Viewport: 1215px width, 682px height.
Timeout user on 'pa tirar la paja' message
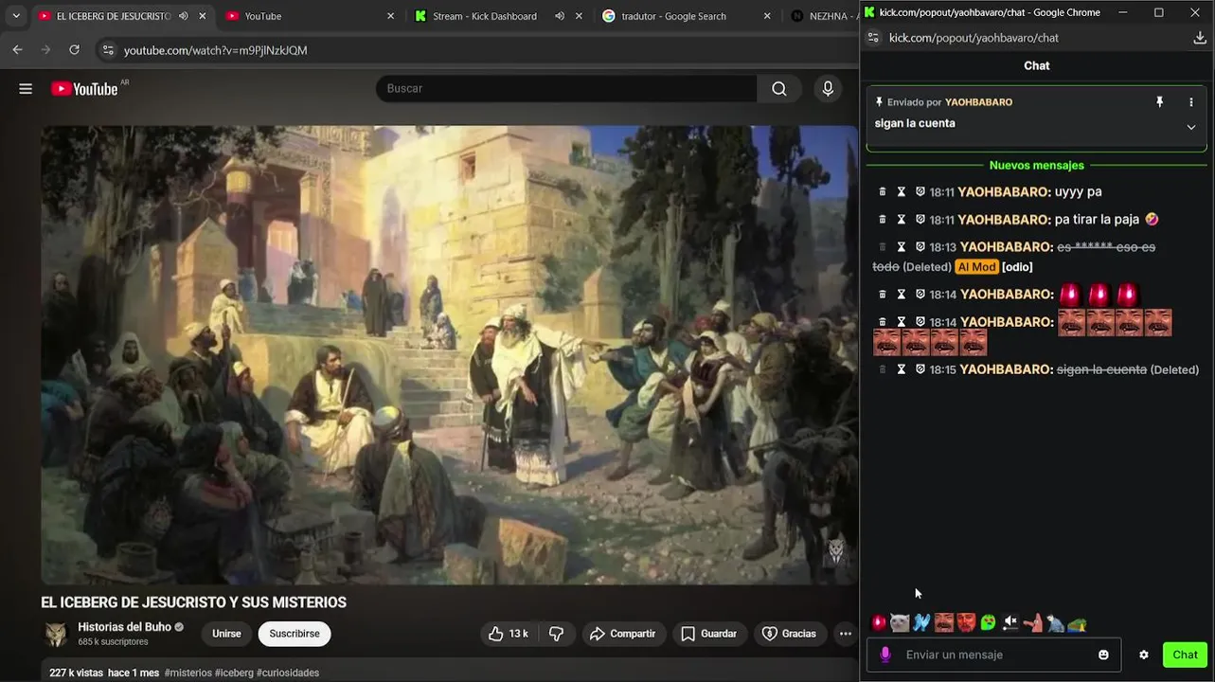(902, 219)
